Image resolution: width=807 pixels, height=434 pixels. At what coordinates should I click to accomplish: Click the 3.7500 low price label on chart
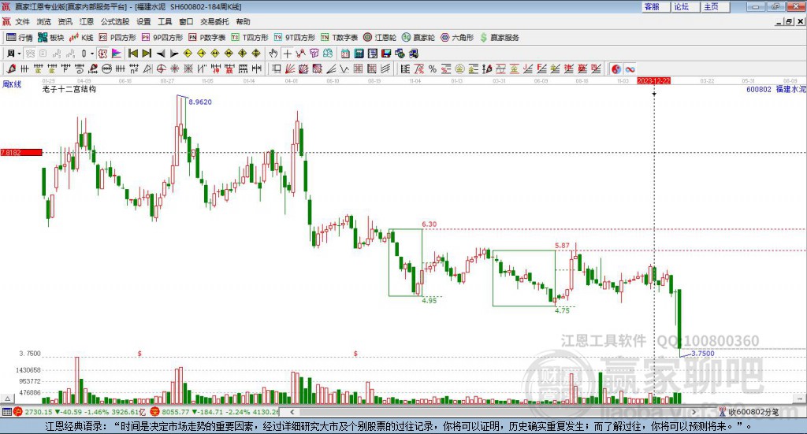(x=702, y=354)
